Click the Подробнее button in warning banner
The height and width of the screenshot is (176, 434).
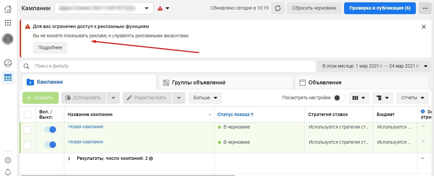50,48
